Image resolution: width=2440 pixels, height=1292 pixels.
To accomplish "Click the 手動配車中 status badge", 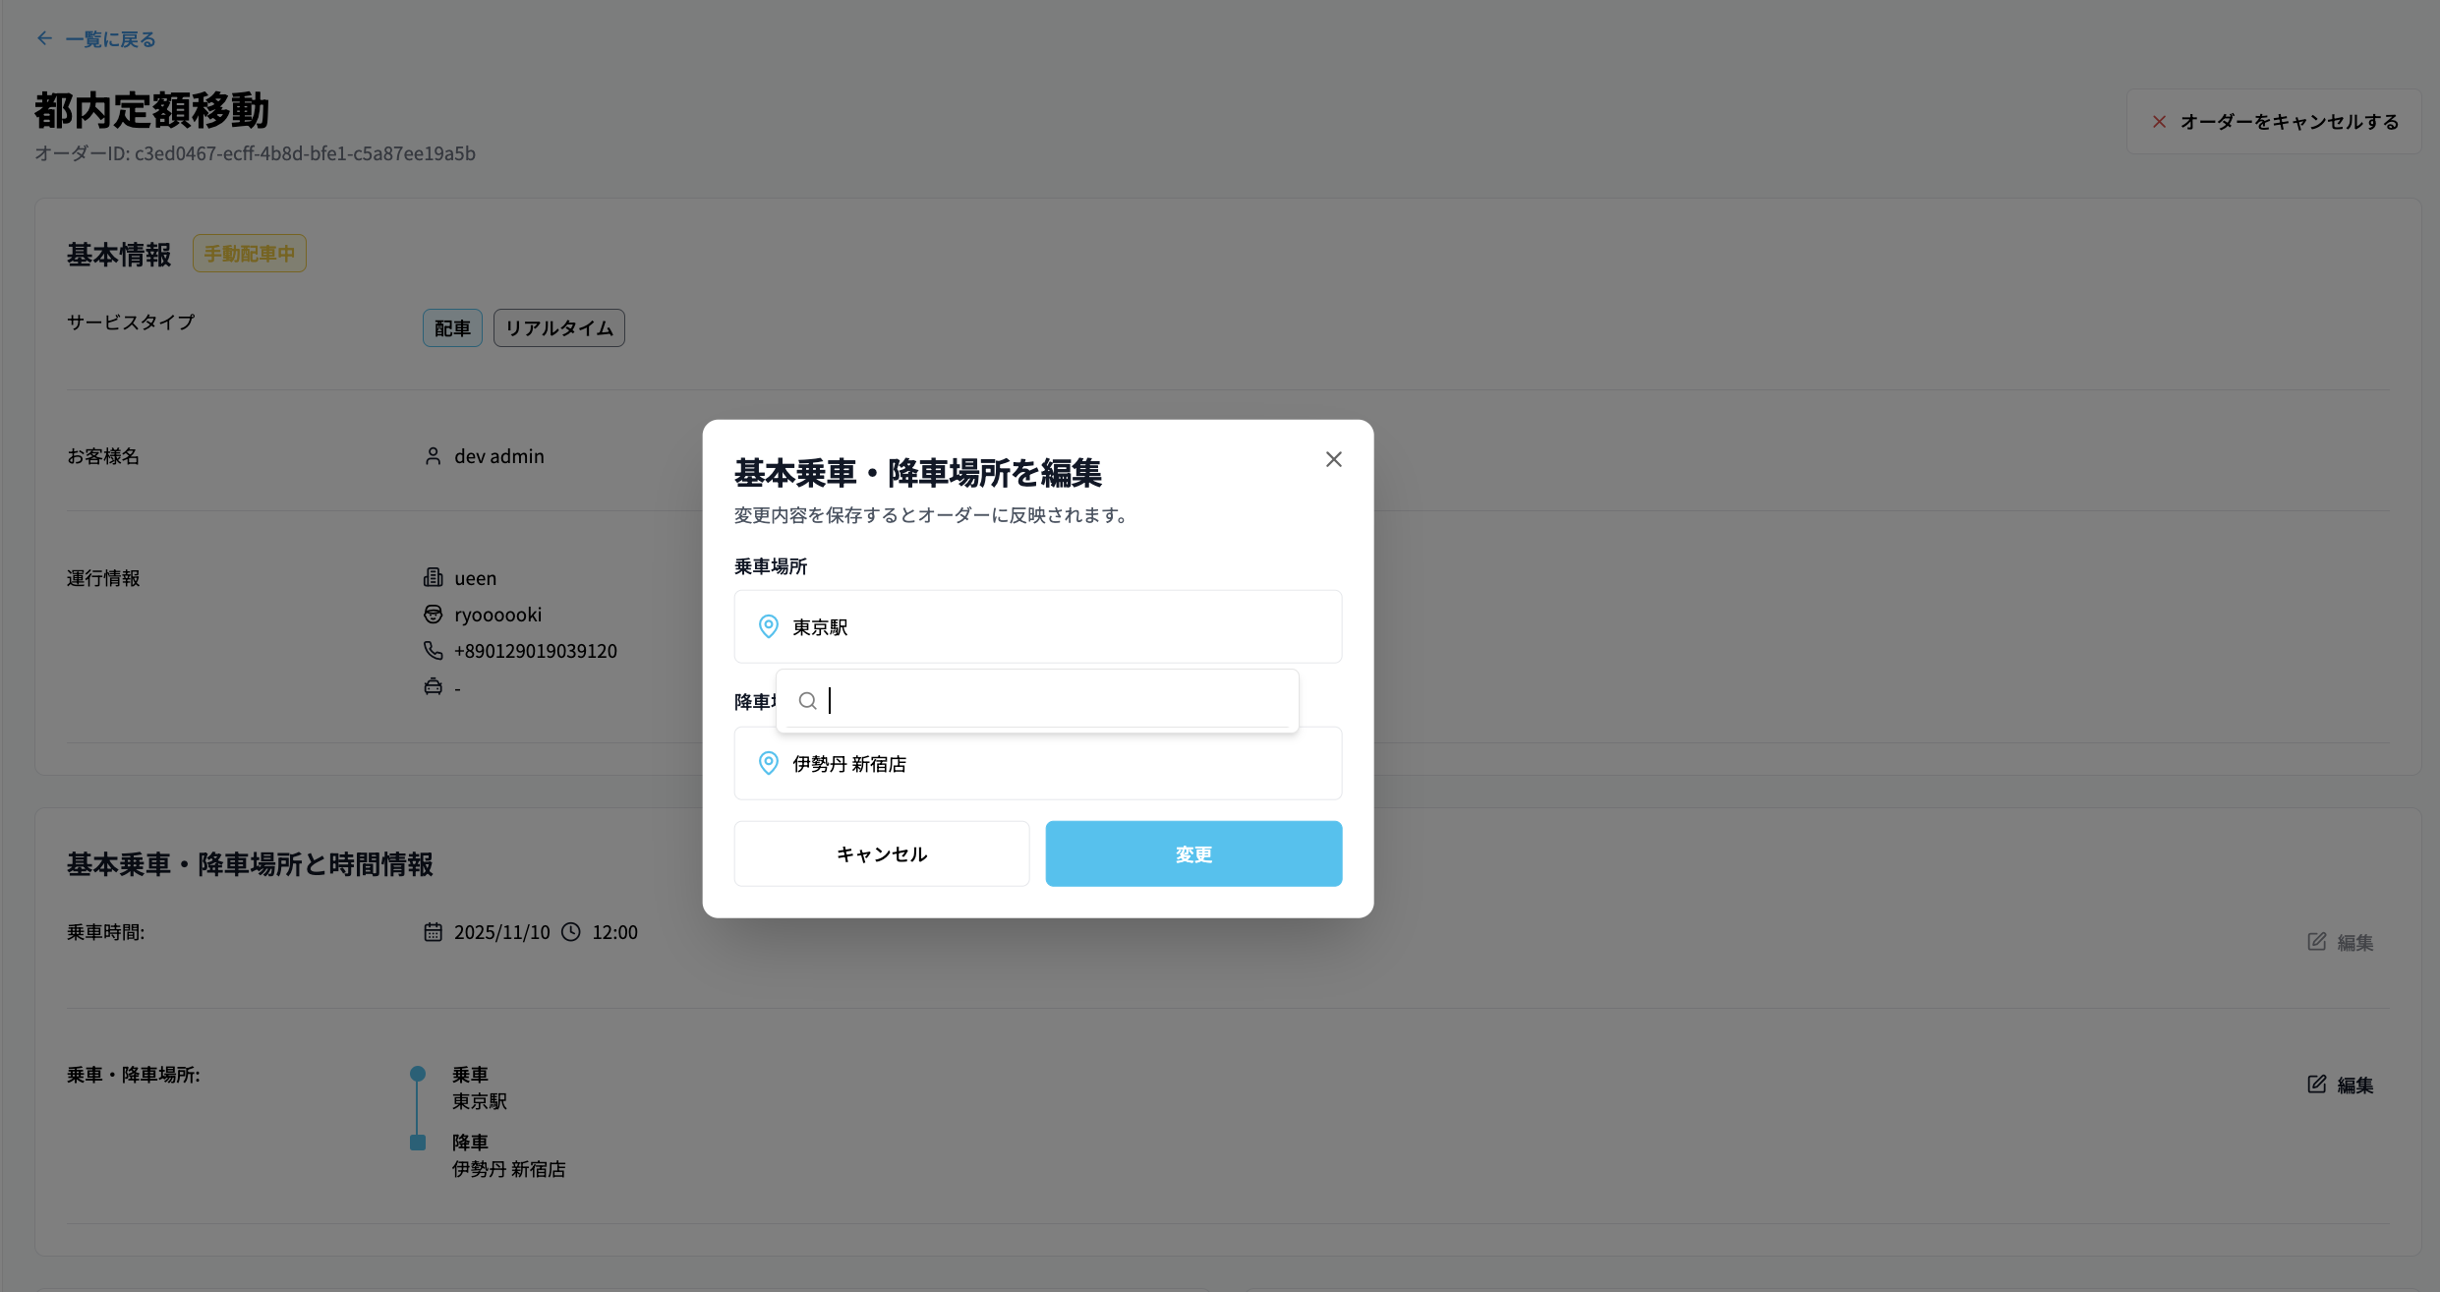I will click(249, 254).
